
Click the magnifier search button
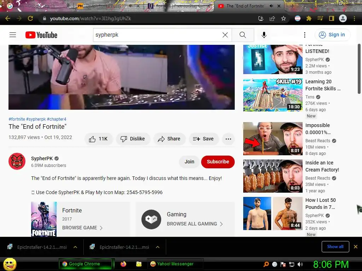point(243,35)
